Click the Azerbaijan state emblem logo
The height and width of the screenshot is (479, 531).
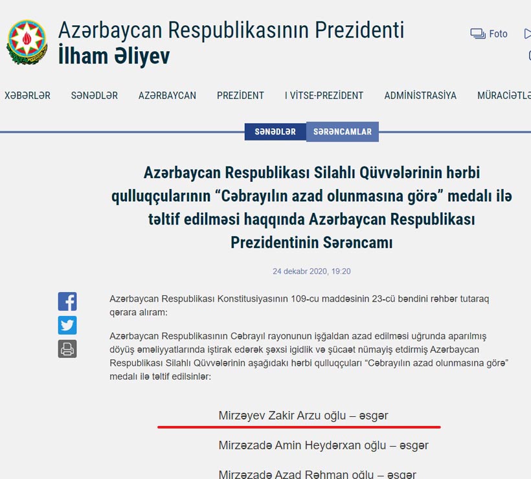[x=27, y=42]
